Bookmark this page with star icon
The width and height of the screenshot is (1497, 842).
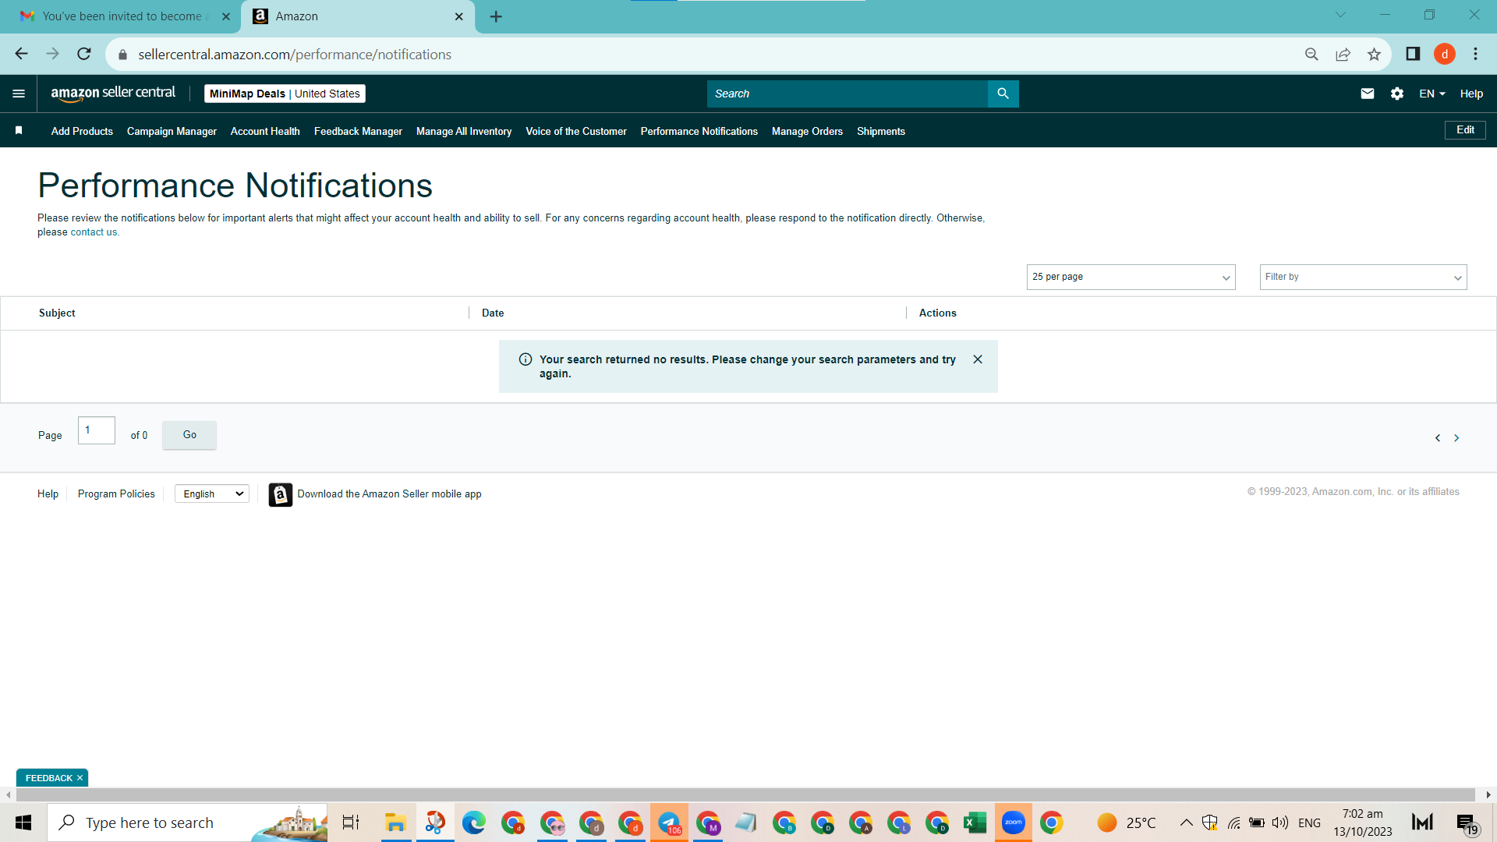1374,54
